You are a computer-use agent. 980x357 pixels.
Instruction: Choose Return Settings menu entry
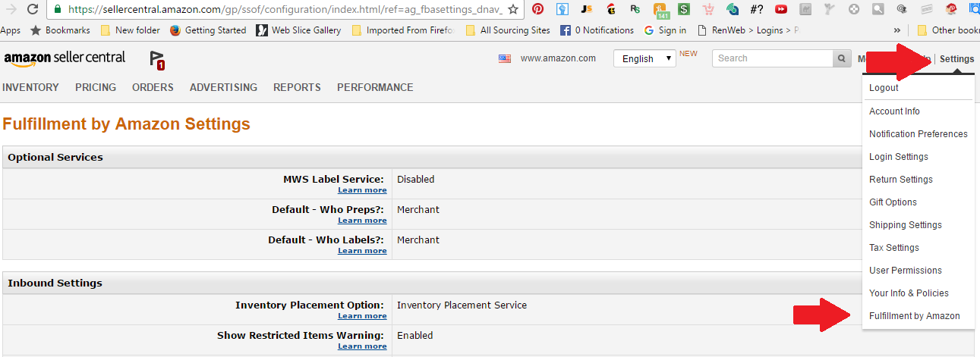[x=901, y=180]
